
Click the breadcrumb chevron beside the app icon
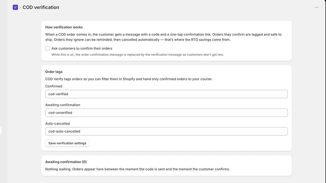[20, 7]
